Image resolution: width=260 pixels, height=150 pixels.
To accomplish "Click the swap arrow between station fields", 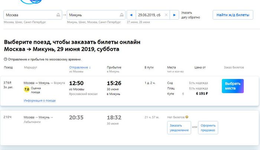I will pos(64,15).
